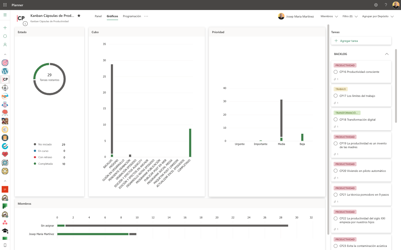
Task: Click the help question mark icon
Action: (386, 5)
